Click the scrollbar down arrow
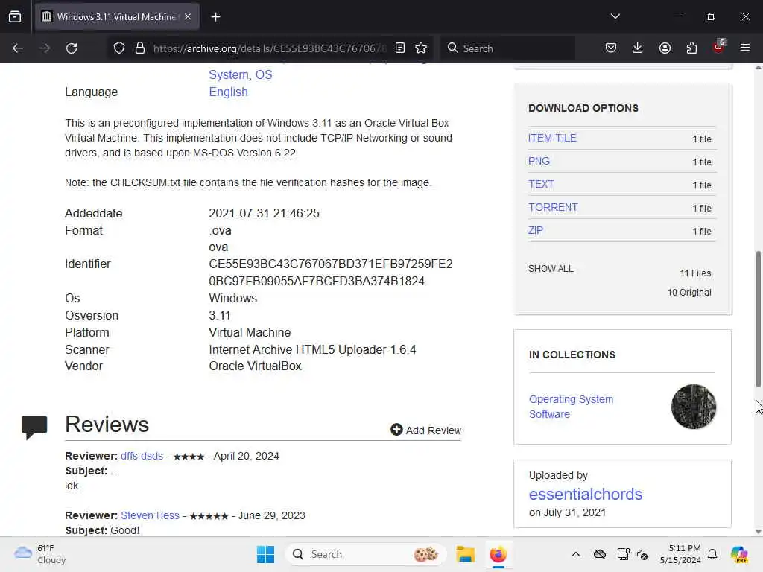Screen dimensions: 763x572 coord(758,532)
